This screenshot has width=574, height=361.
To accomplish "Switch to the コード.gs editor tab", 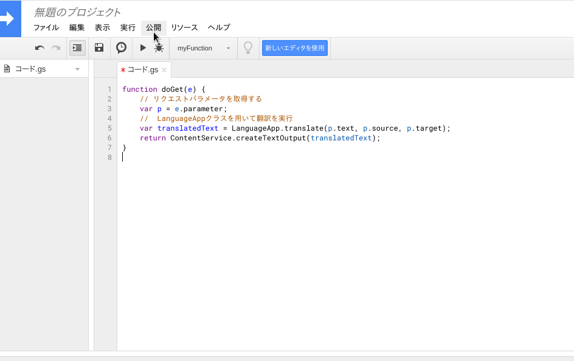I will point(141,69).
